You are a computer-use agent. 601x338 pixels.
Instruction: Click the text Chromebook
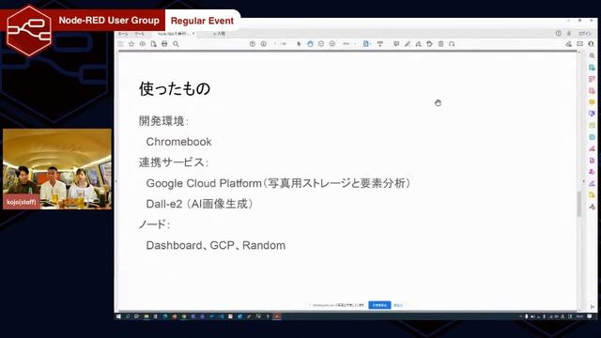pyautogui.click(x=178, y=142)
